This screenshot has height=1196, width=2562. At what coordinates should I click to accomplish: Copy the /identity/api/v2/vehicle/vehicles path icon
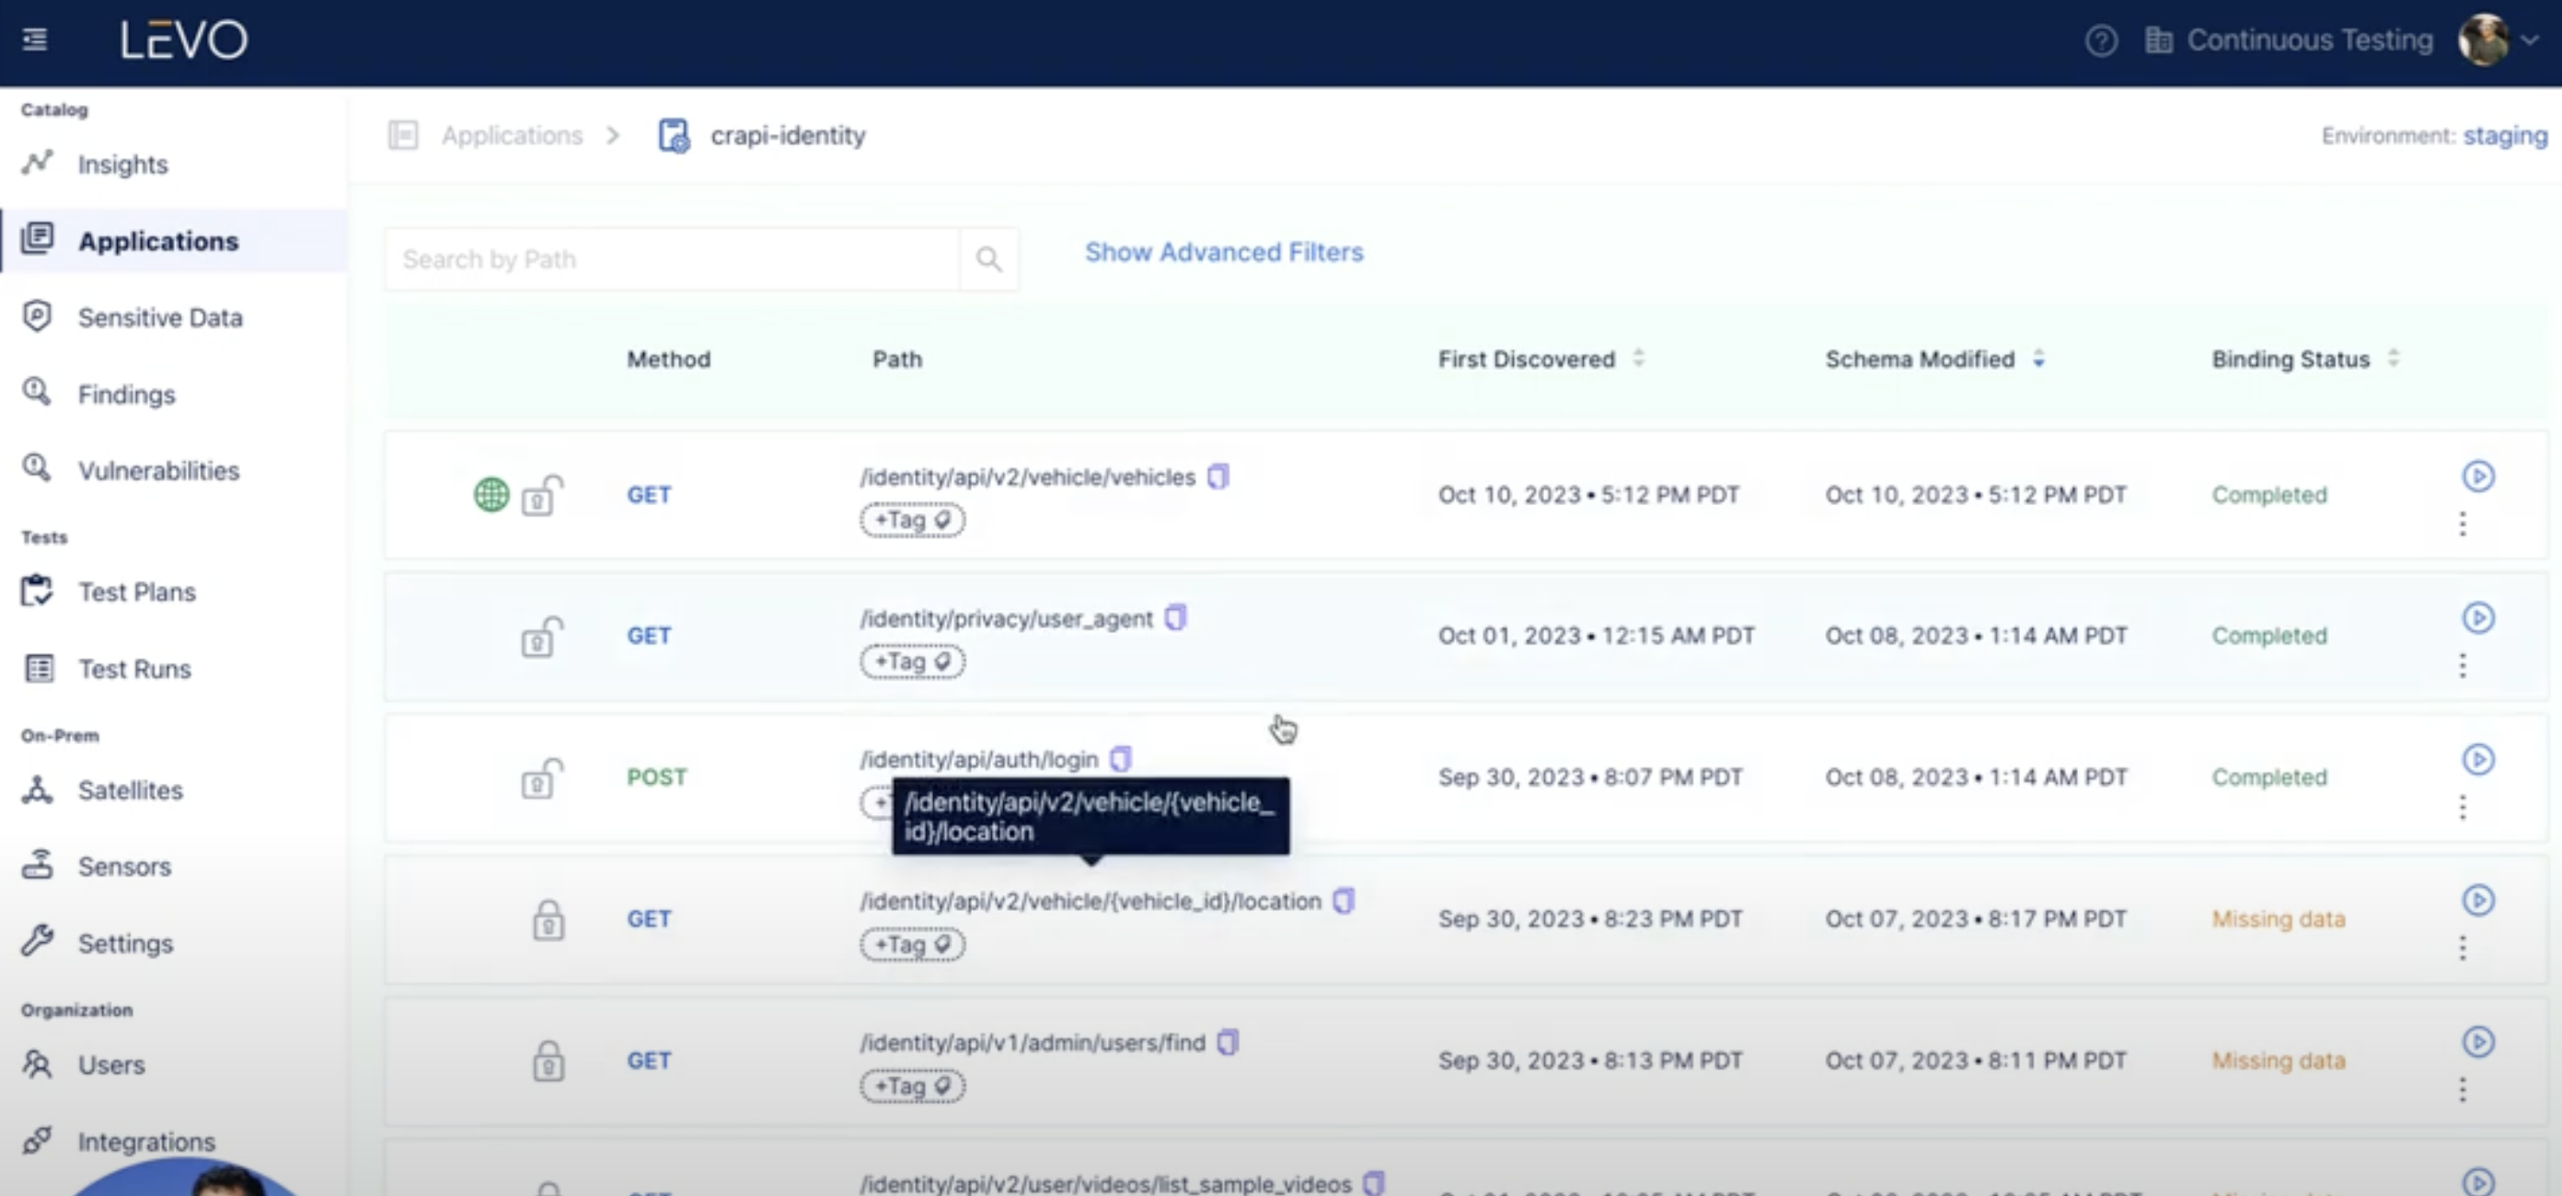tap(1218, 477)
